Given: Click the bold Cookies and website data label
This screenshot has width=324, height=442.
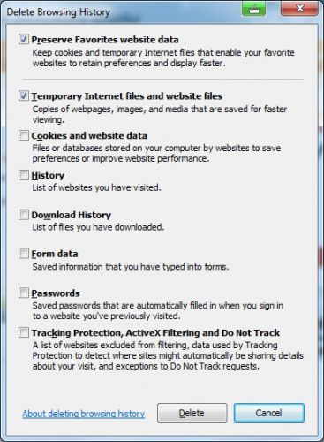Looking at the screenshot, I should pos(89,136).
